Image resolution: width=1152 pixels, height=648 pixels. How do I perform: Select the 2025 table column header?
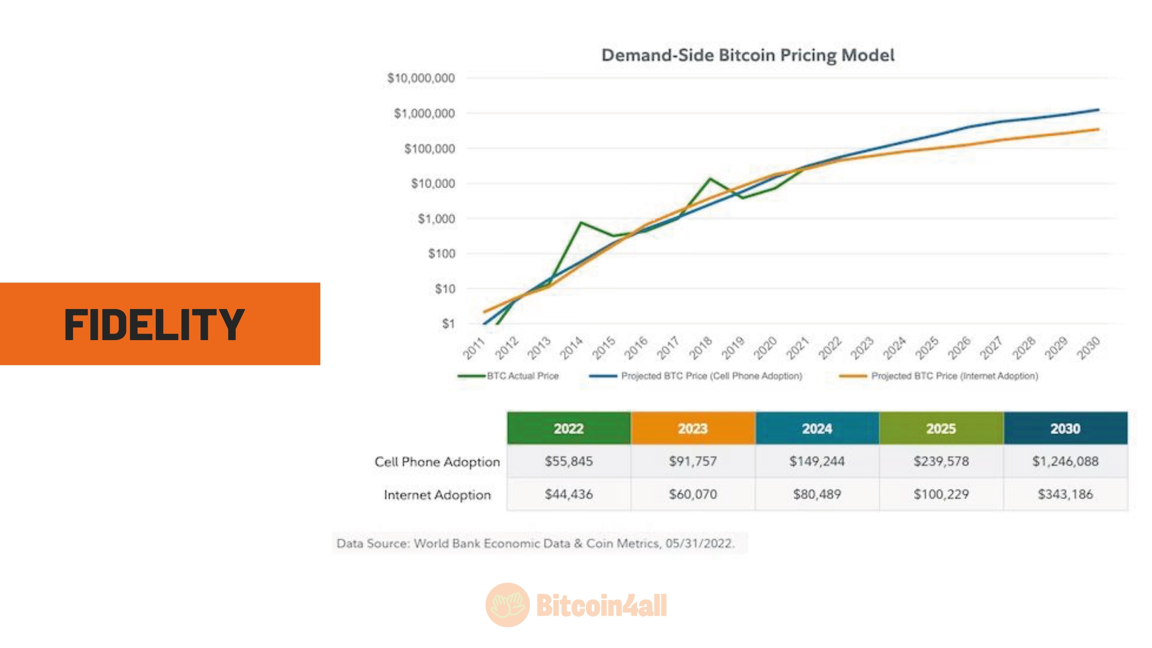tap(941, 428)
